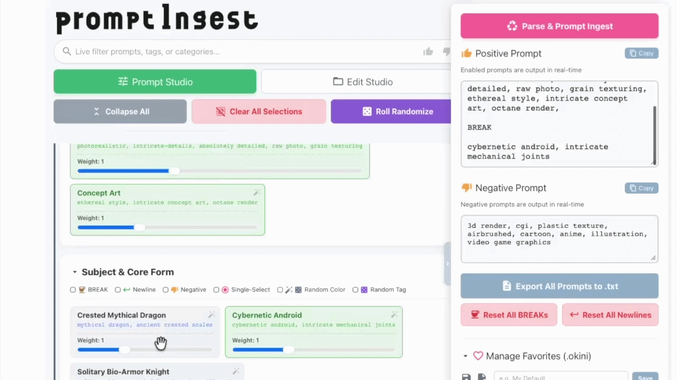Viewport: 676px width, 380px height.
Task: Click inside the Negative Prompt text area
Action: click(x=559, y=239)
